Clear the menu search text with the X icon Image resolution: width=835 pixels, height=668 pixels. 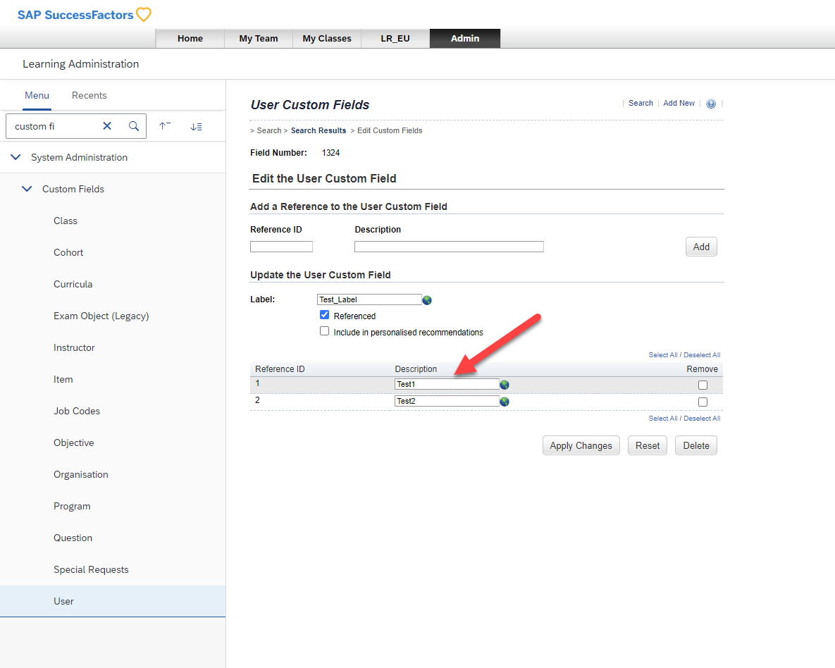point(107,125)
